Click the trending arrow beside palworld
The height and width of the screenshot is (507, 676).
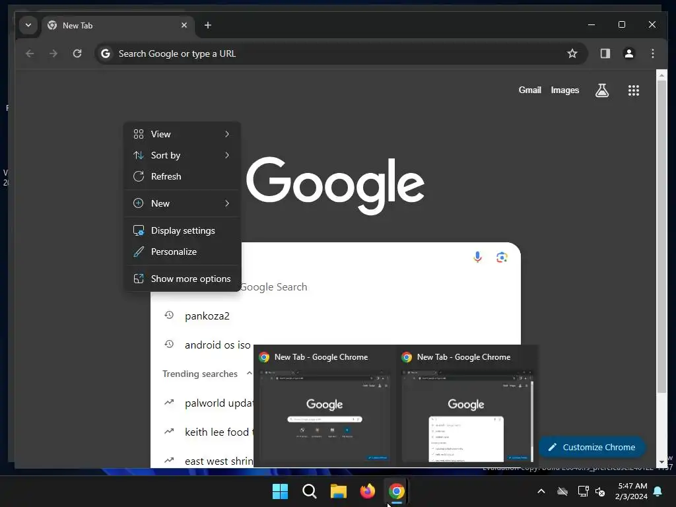[169, 402]
